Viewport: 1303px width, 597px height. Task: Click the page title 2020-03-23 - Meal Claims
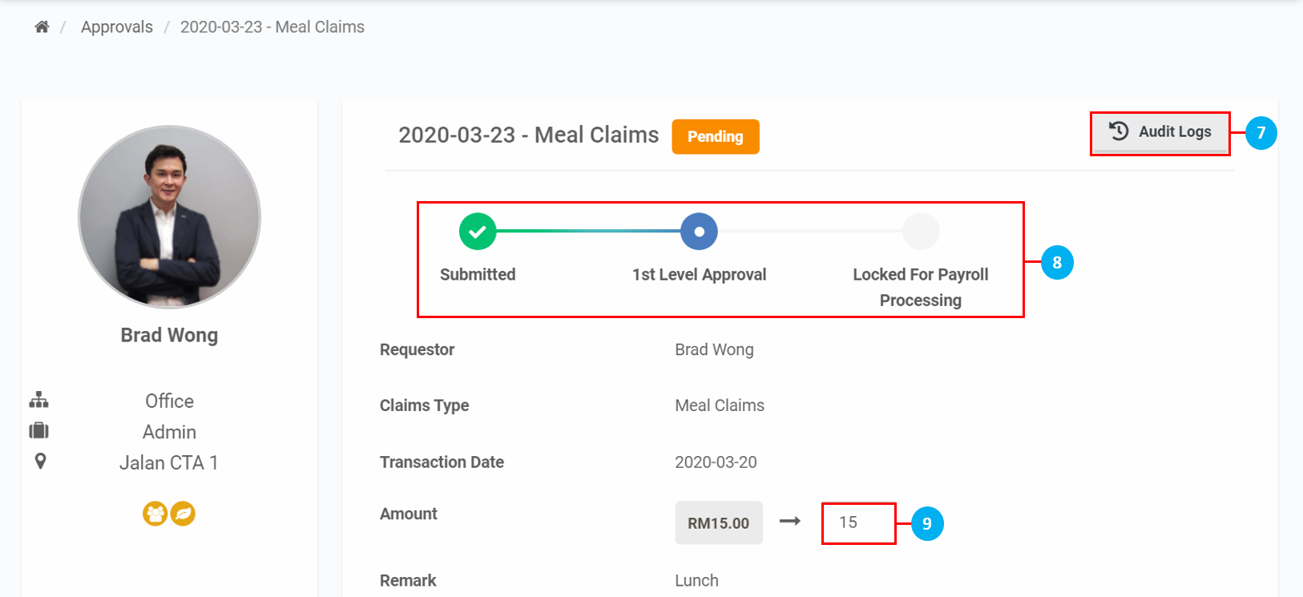click(528, 135)
